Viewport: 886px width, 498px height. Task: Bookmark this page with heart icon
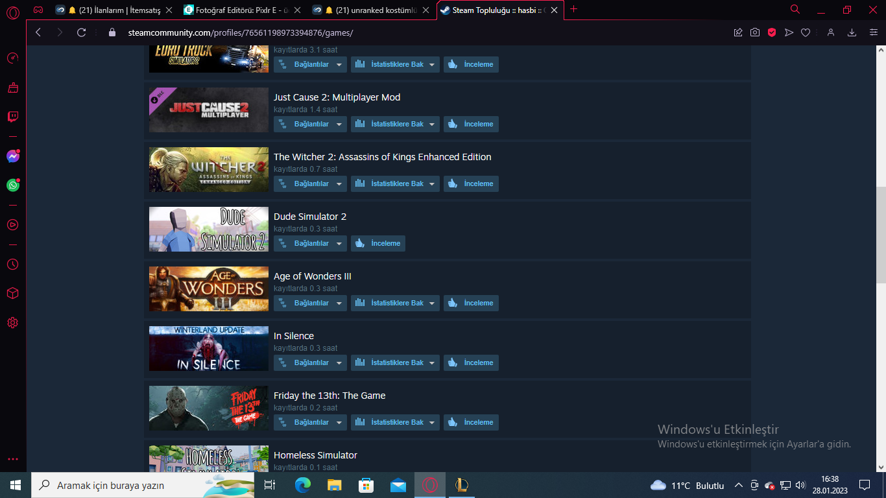click(806, 32)
